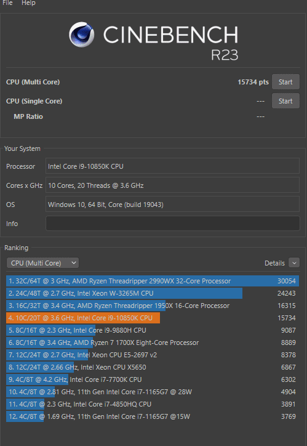Click the Processor field Intel Core i9-10850K
The image size is (307, 446).
172,166
